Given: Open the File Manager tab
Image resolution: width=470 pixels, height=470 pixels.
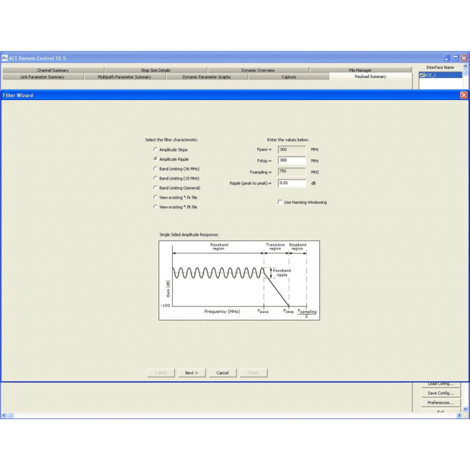Looking at the screenshot, I should [x=360, y=70].
